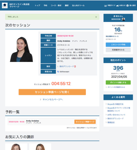Click the ビジネスコース text in the sidebar
This screenshot has height=150, width=137.
point(111,39)
